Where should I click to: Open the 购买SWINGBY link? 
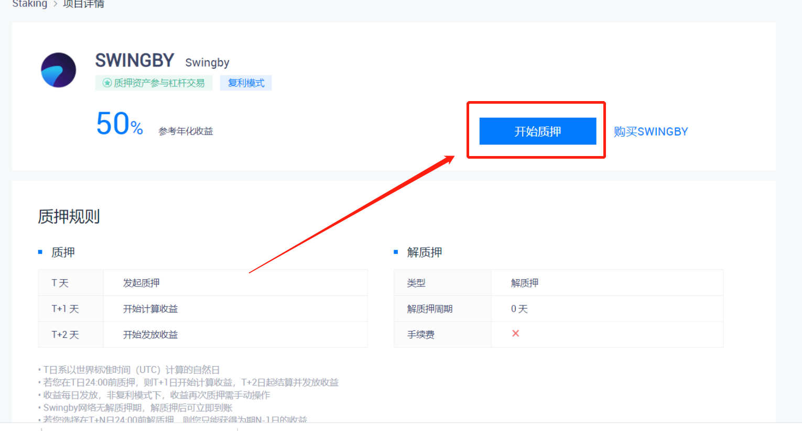pyautogui.click(x=651, y=132)
